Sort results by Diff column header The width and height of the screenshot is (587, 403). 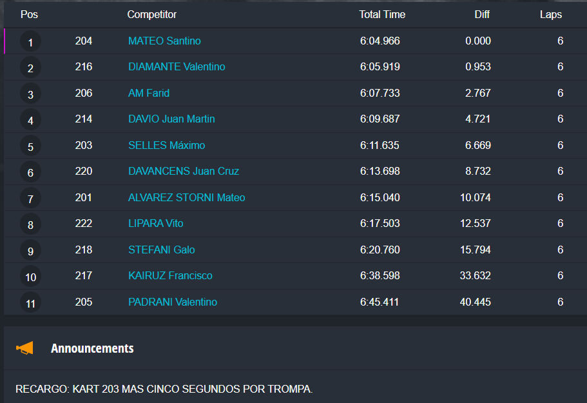point(482,15)
